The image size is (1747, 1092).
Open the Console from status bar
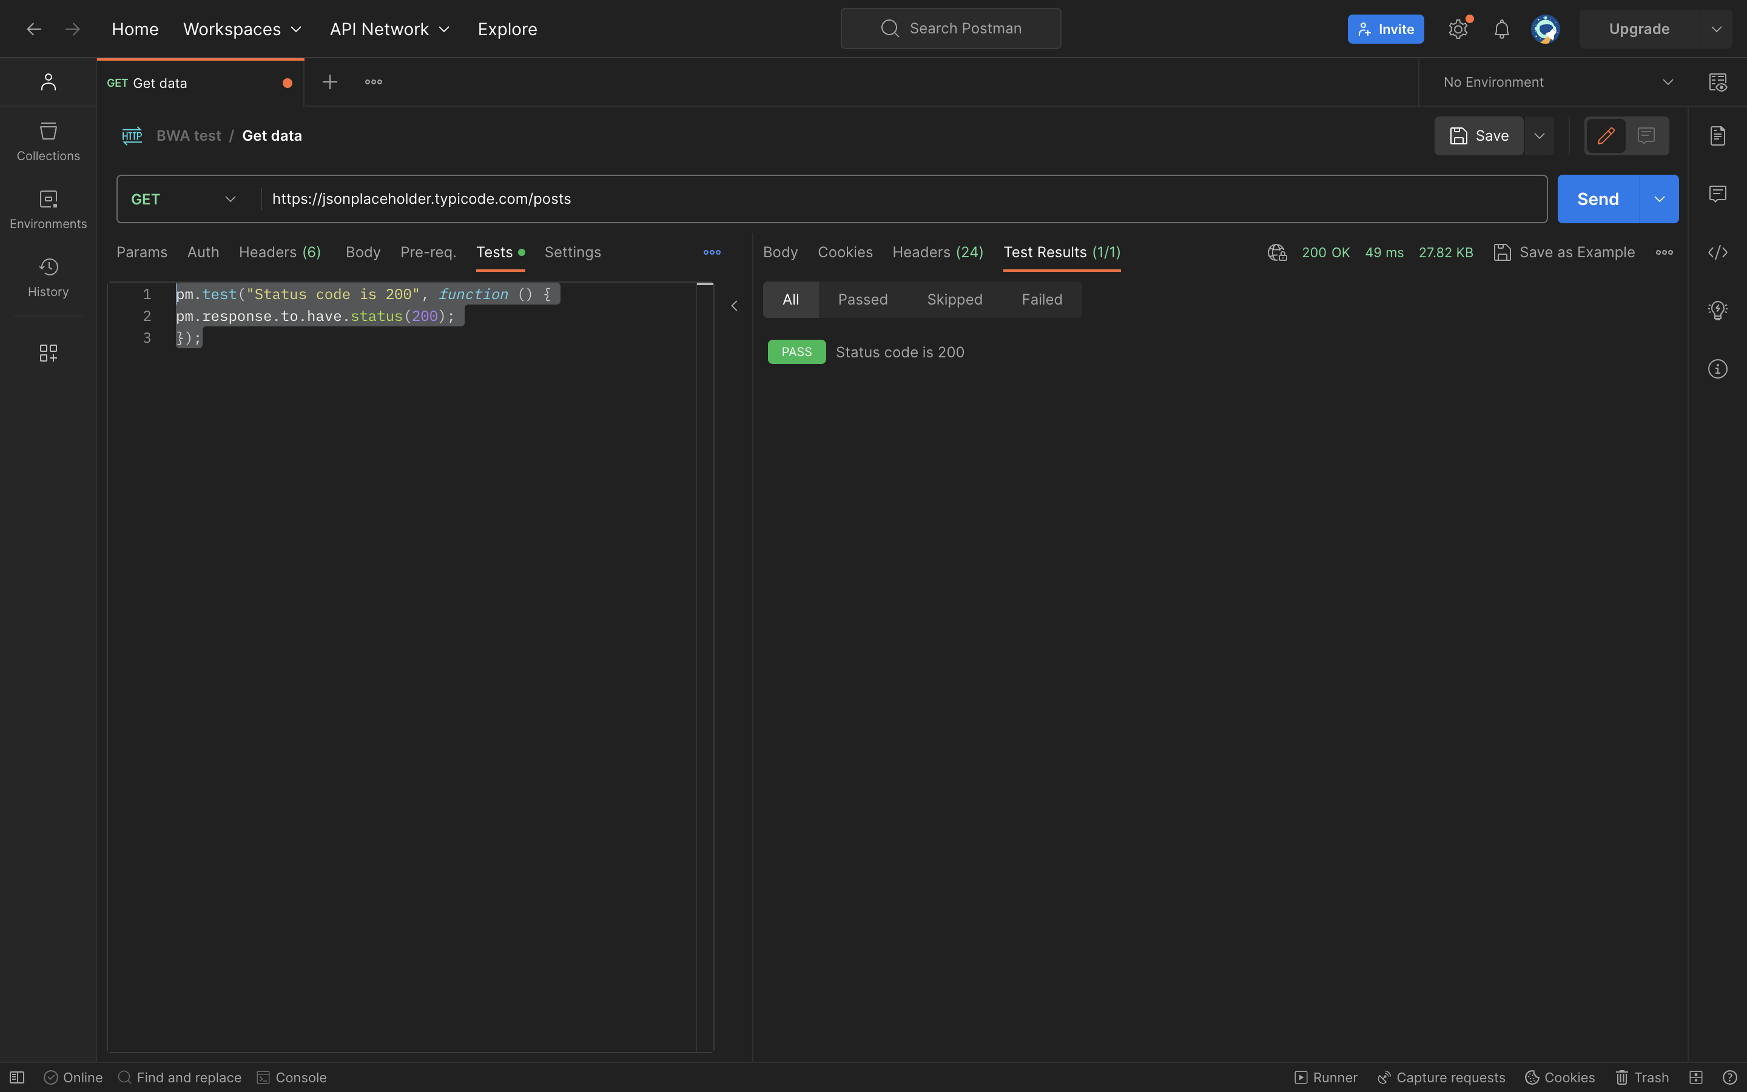(x=292, y=1077)
